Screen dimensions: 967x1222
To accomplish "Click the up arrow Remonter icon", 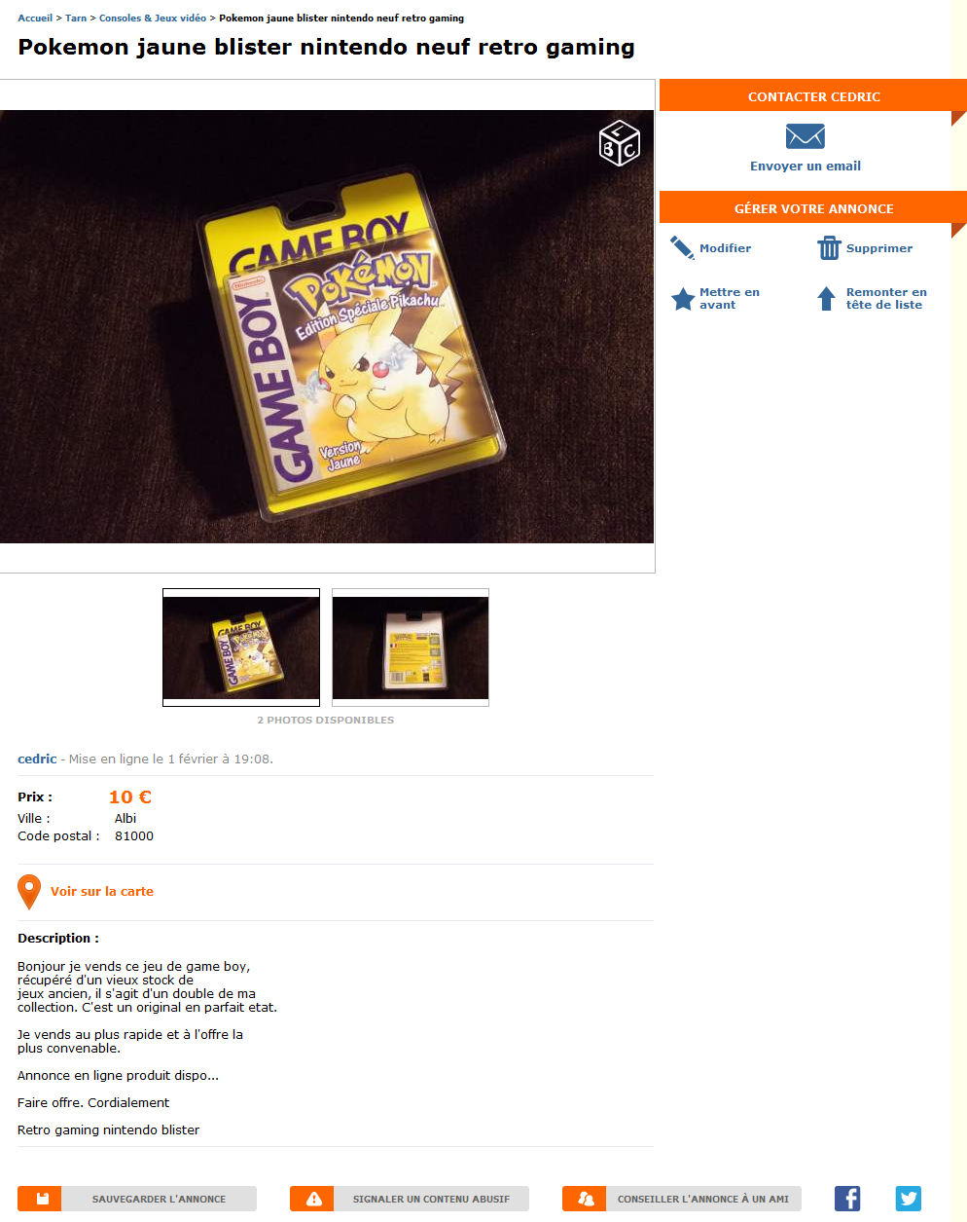I will (x=826, y=298).
